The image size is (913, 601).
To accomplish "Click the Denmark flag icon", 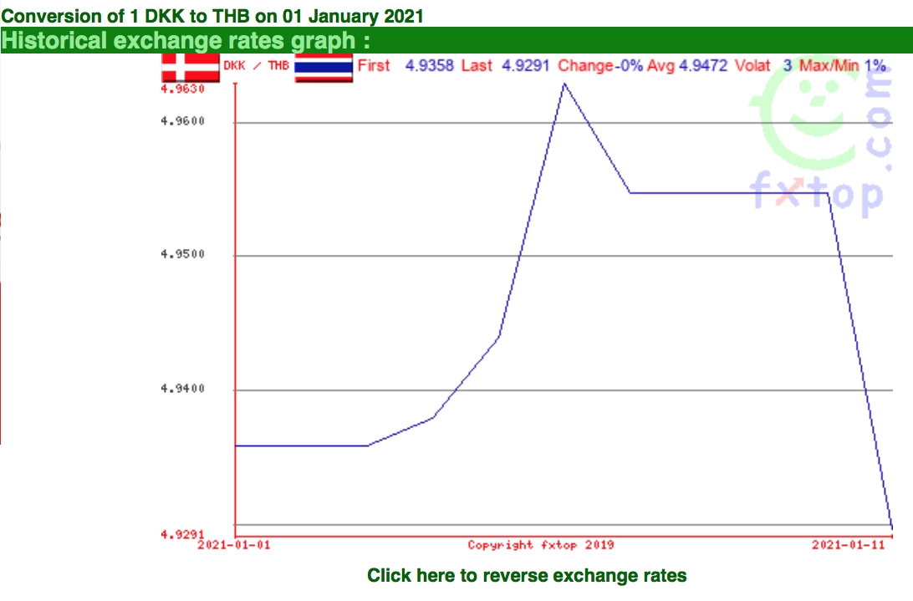I will [190, 66].
